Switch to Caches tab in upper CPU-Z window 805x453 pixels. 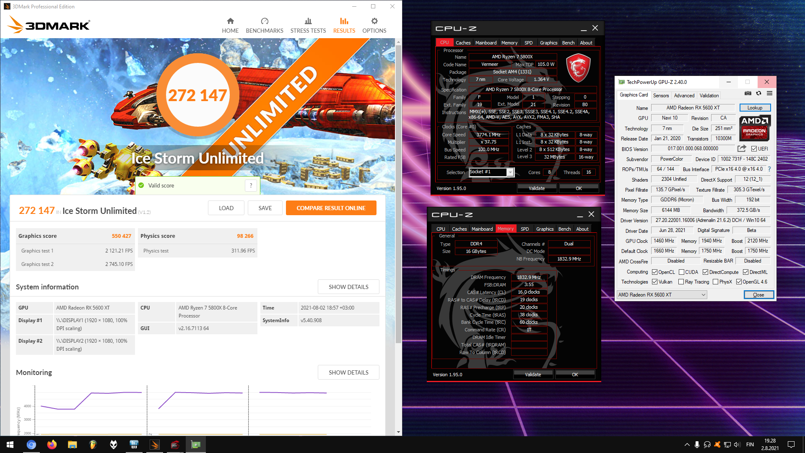463,43
